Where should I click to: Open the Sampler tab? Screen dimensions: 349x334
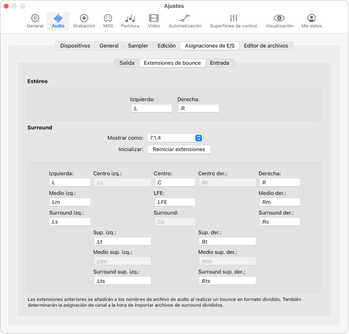[x=138, y=46]
